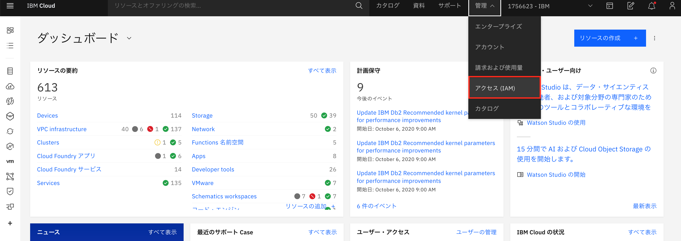681x241 pixels.
Task: Open the Apps link
Action: (199, 156)
